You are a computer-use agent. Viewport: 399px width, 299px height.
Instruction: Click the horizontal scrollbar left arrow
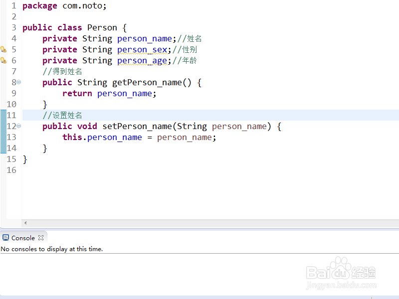pyautogui.click(x=25, y=223)
